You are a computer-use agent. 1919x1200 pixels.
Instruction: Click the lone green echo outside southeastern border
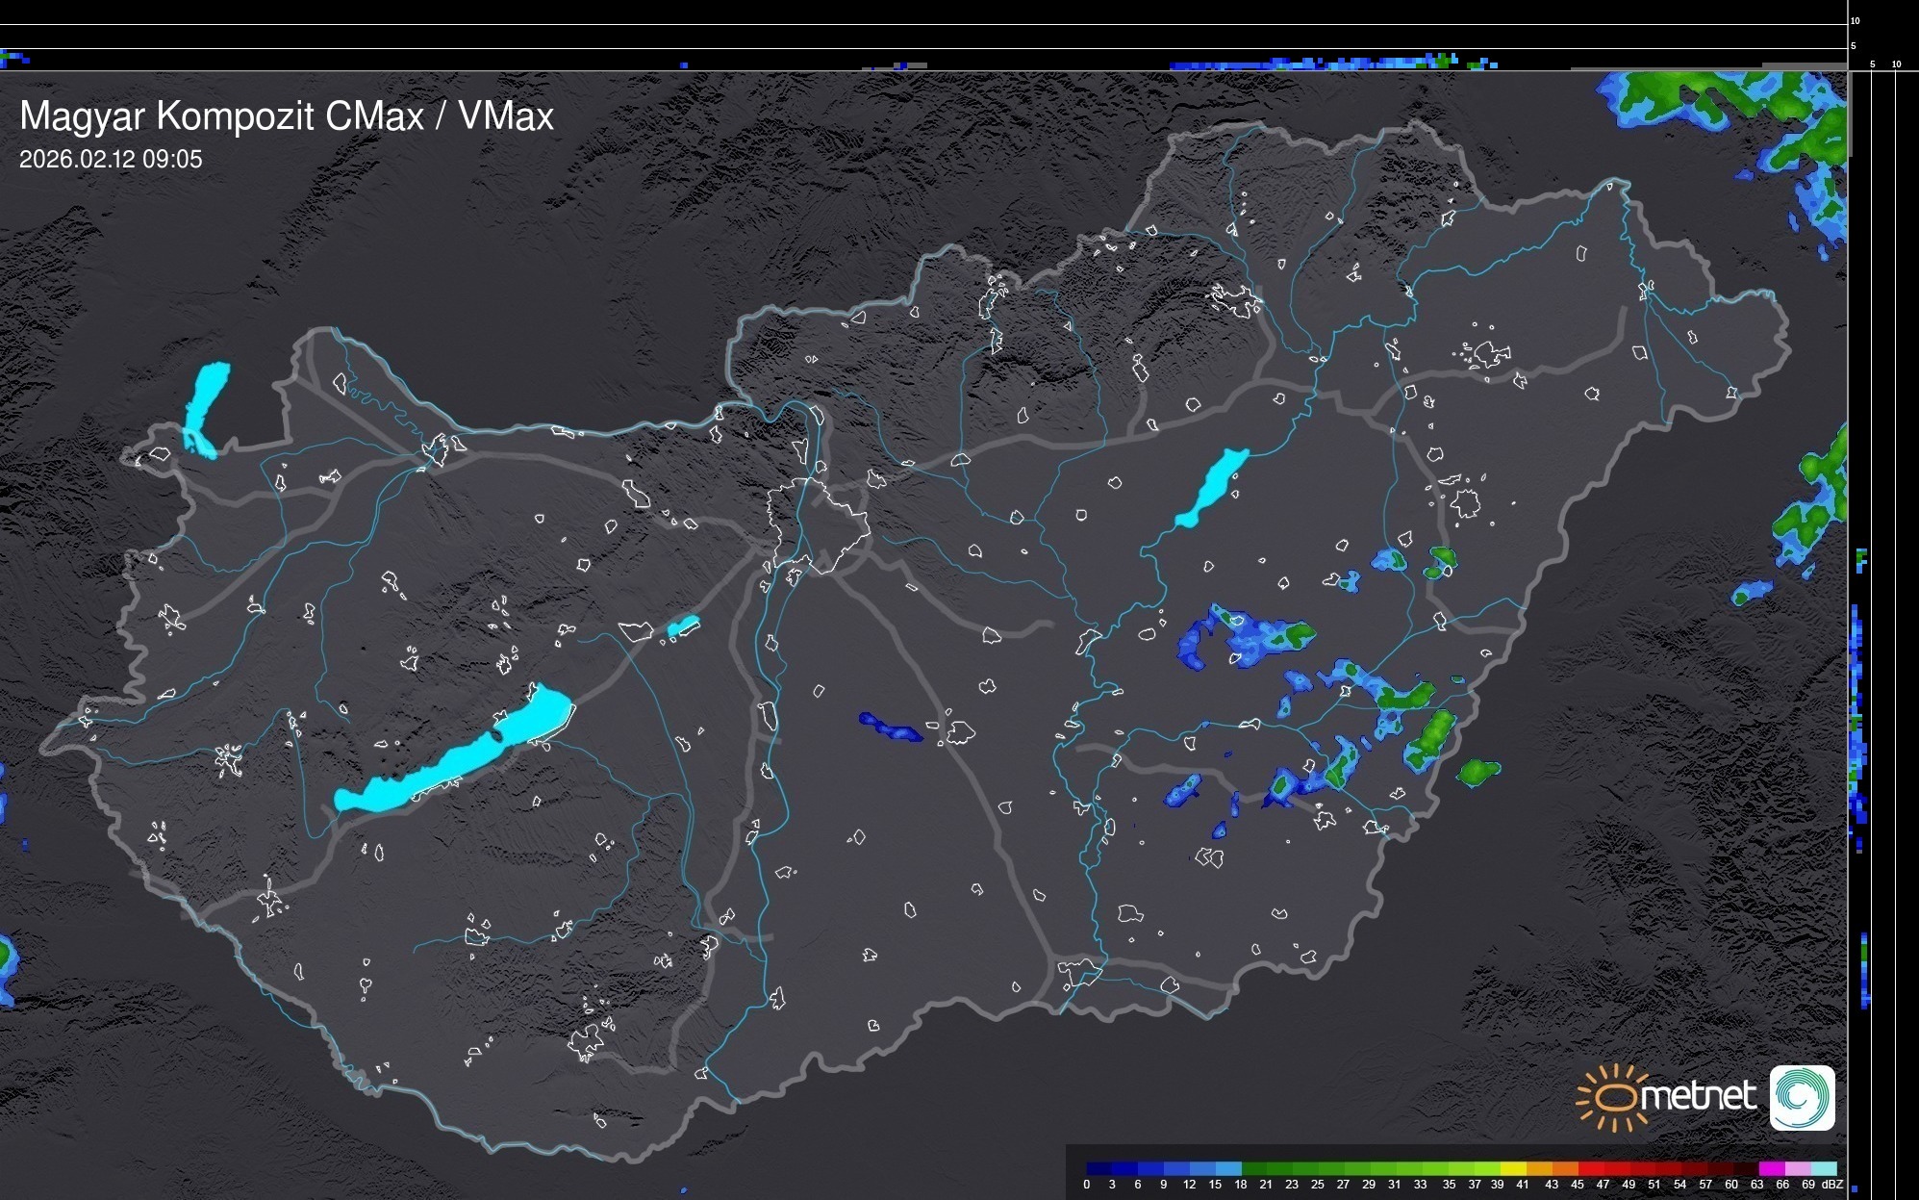(1478, 771)
